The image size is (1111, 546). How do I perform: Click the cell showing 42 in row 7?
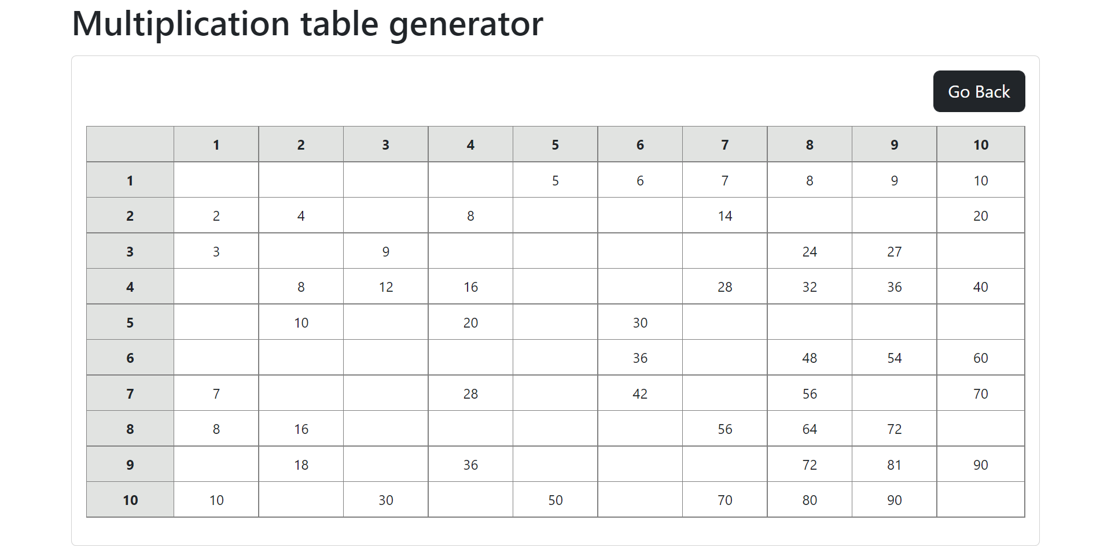(640, 393)
